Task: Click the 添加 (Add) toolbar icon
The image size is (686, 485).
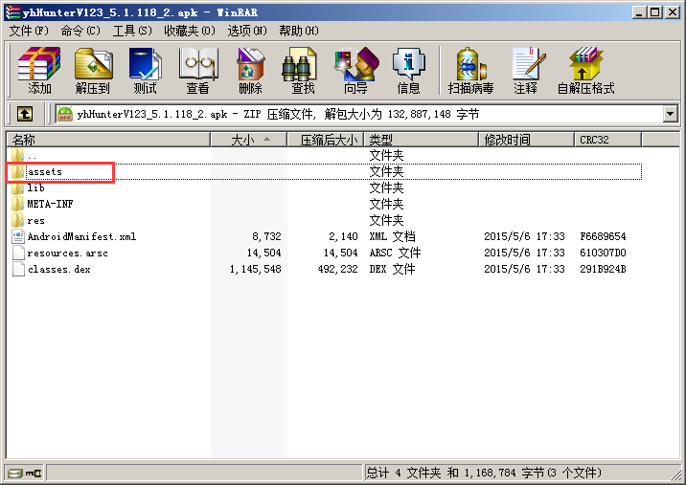Action: pos(39,71)
